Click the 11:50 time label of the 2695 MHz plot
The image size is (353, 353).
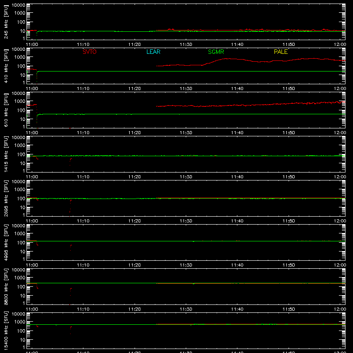289,221
